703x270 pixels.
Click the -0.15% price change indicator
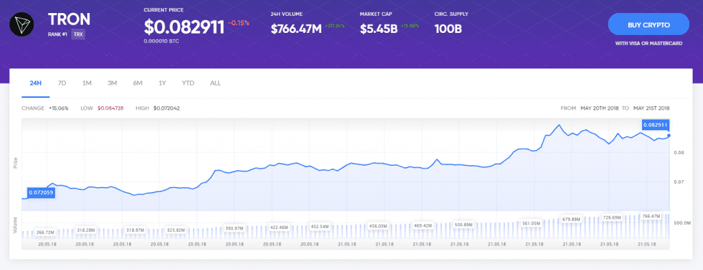238,23
